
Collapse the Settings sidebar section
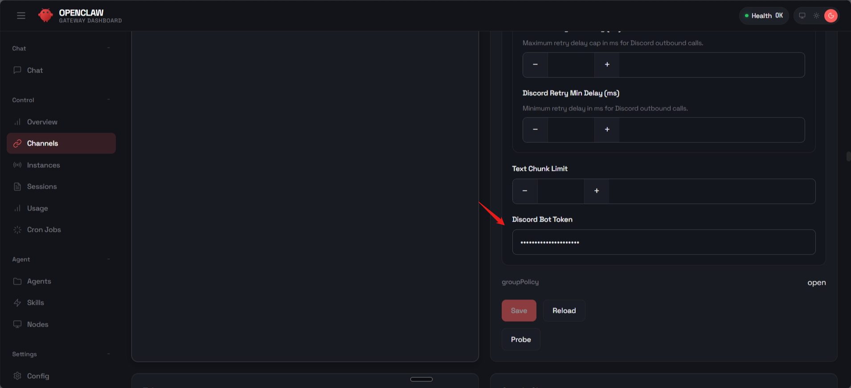point(108,354)
